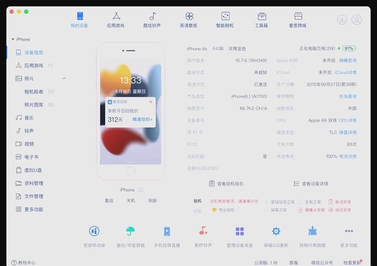Click the 精确查询 Apple ID link

click(348, 61)
